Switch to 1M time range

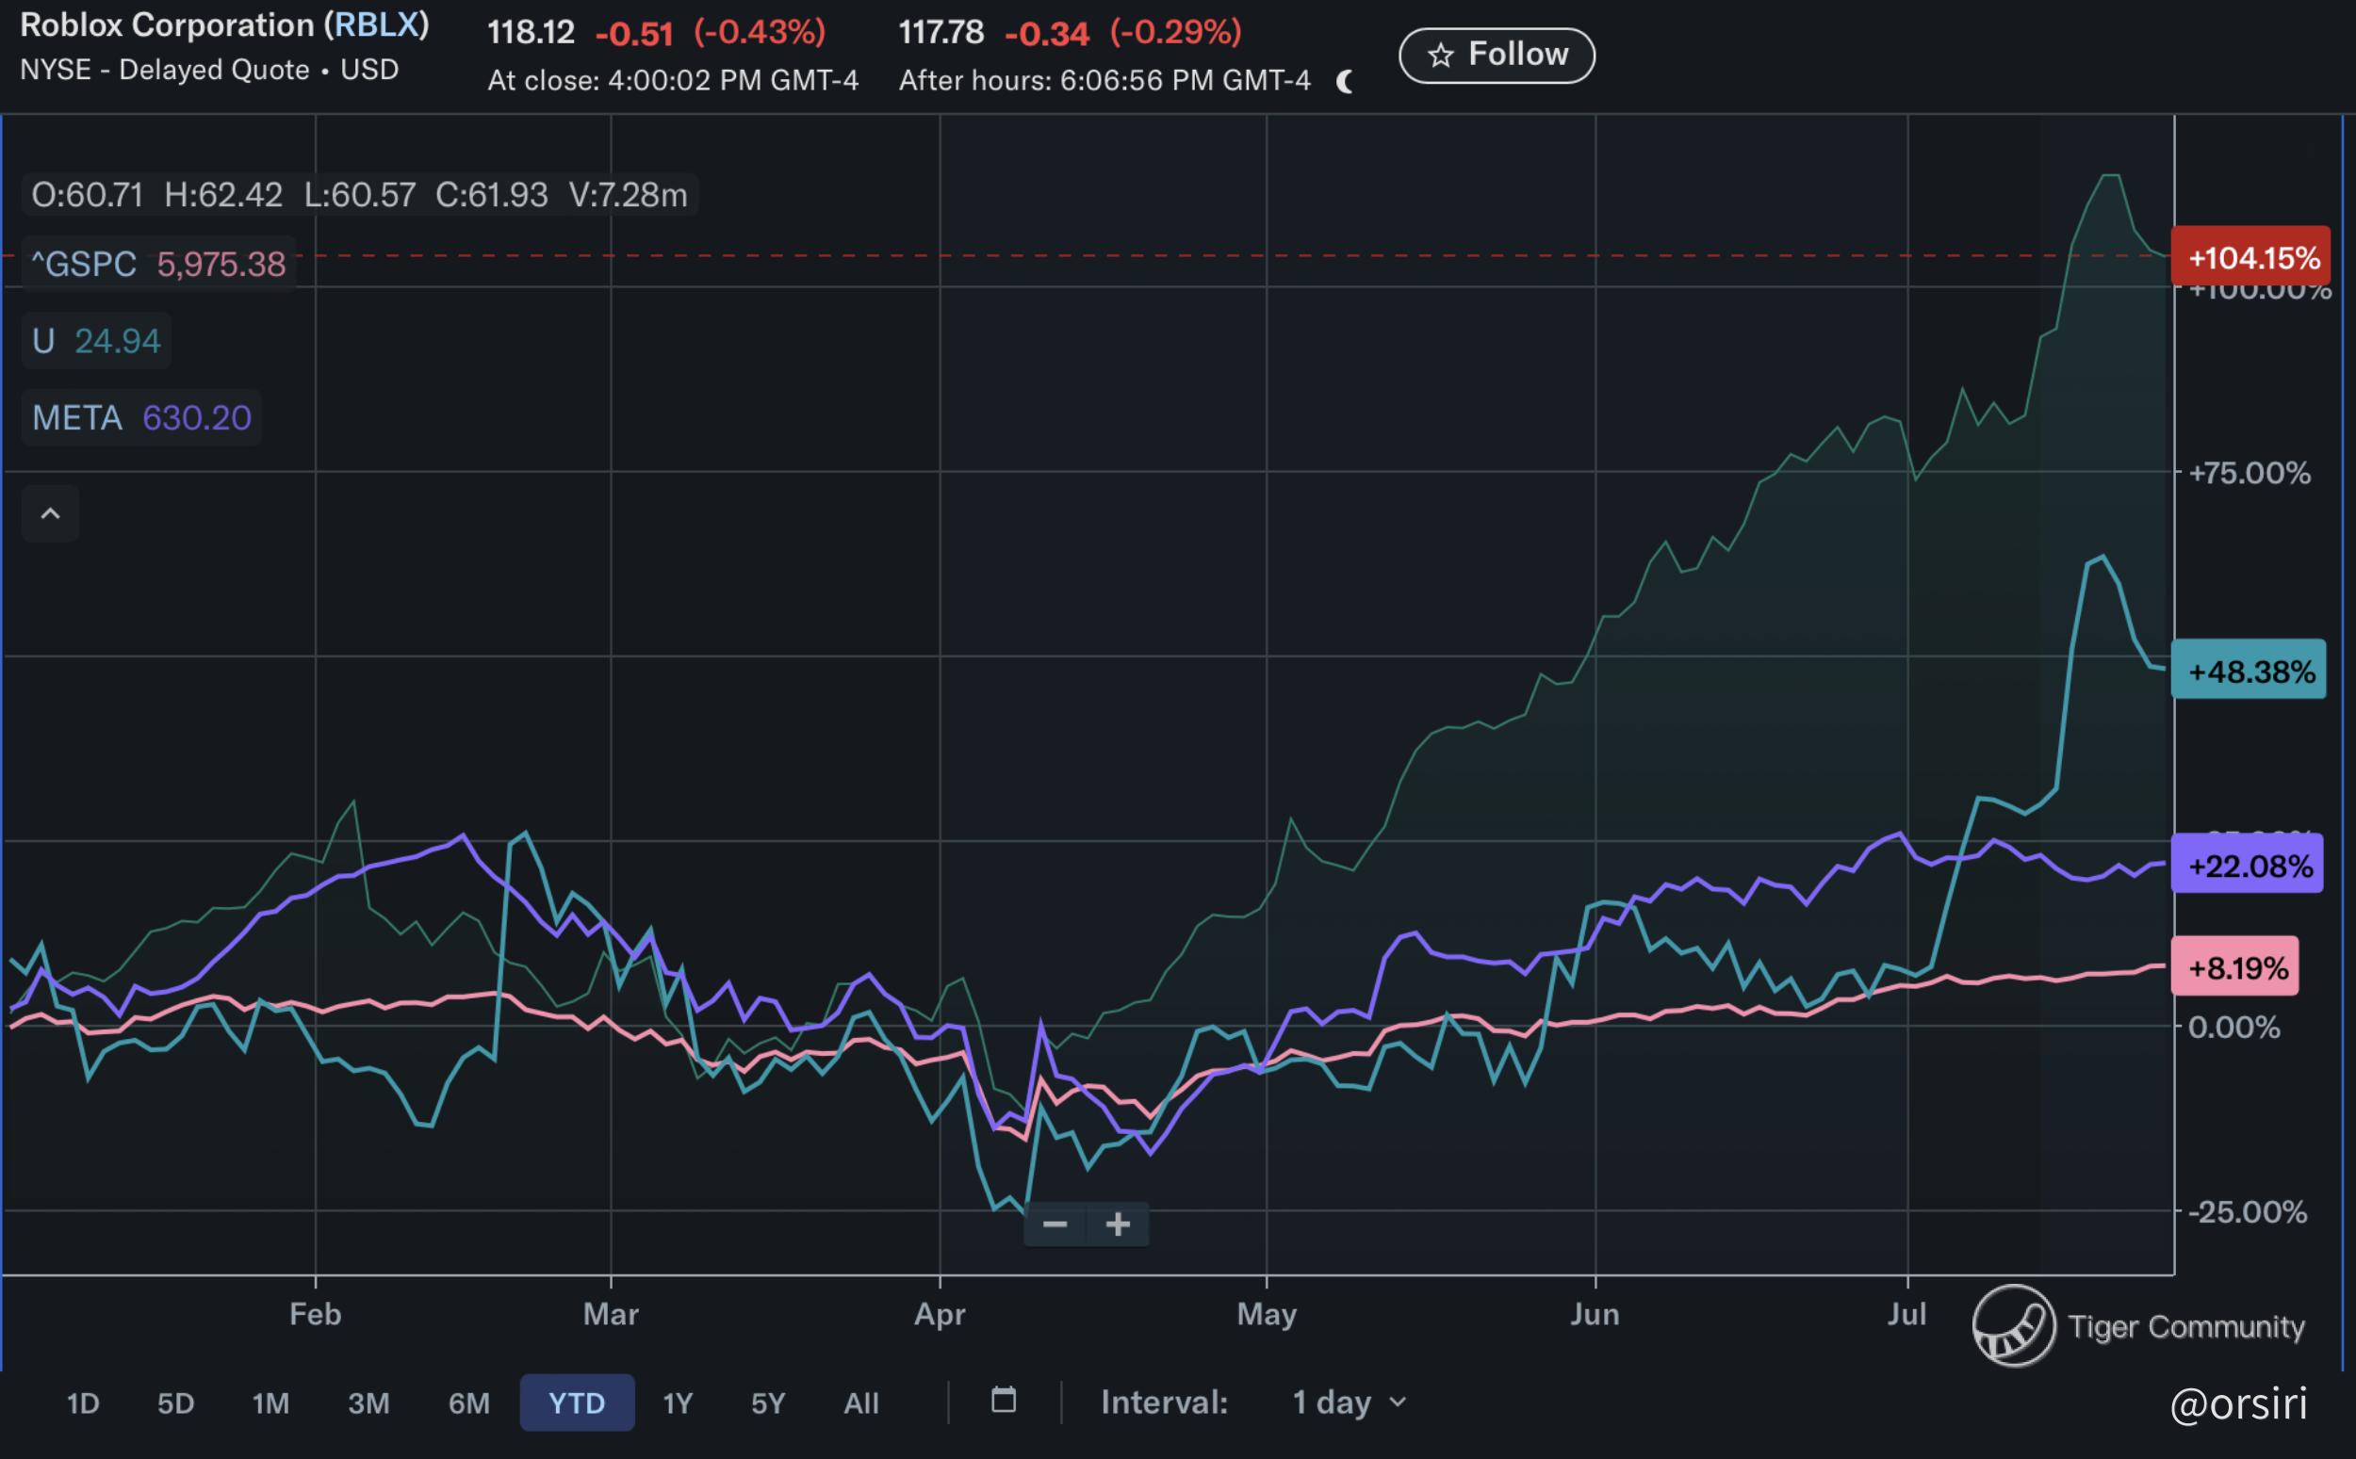point(270,1402)
